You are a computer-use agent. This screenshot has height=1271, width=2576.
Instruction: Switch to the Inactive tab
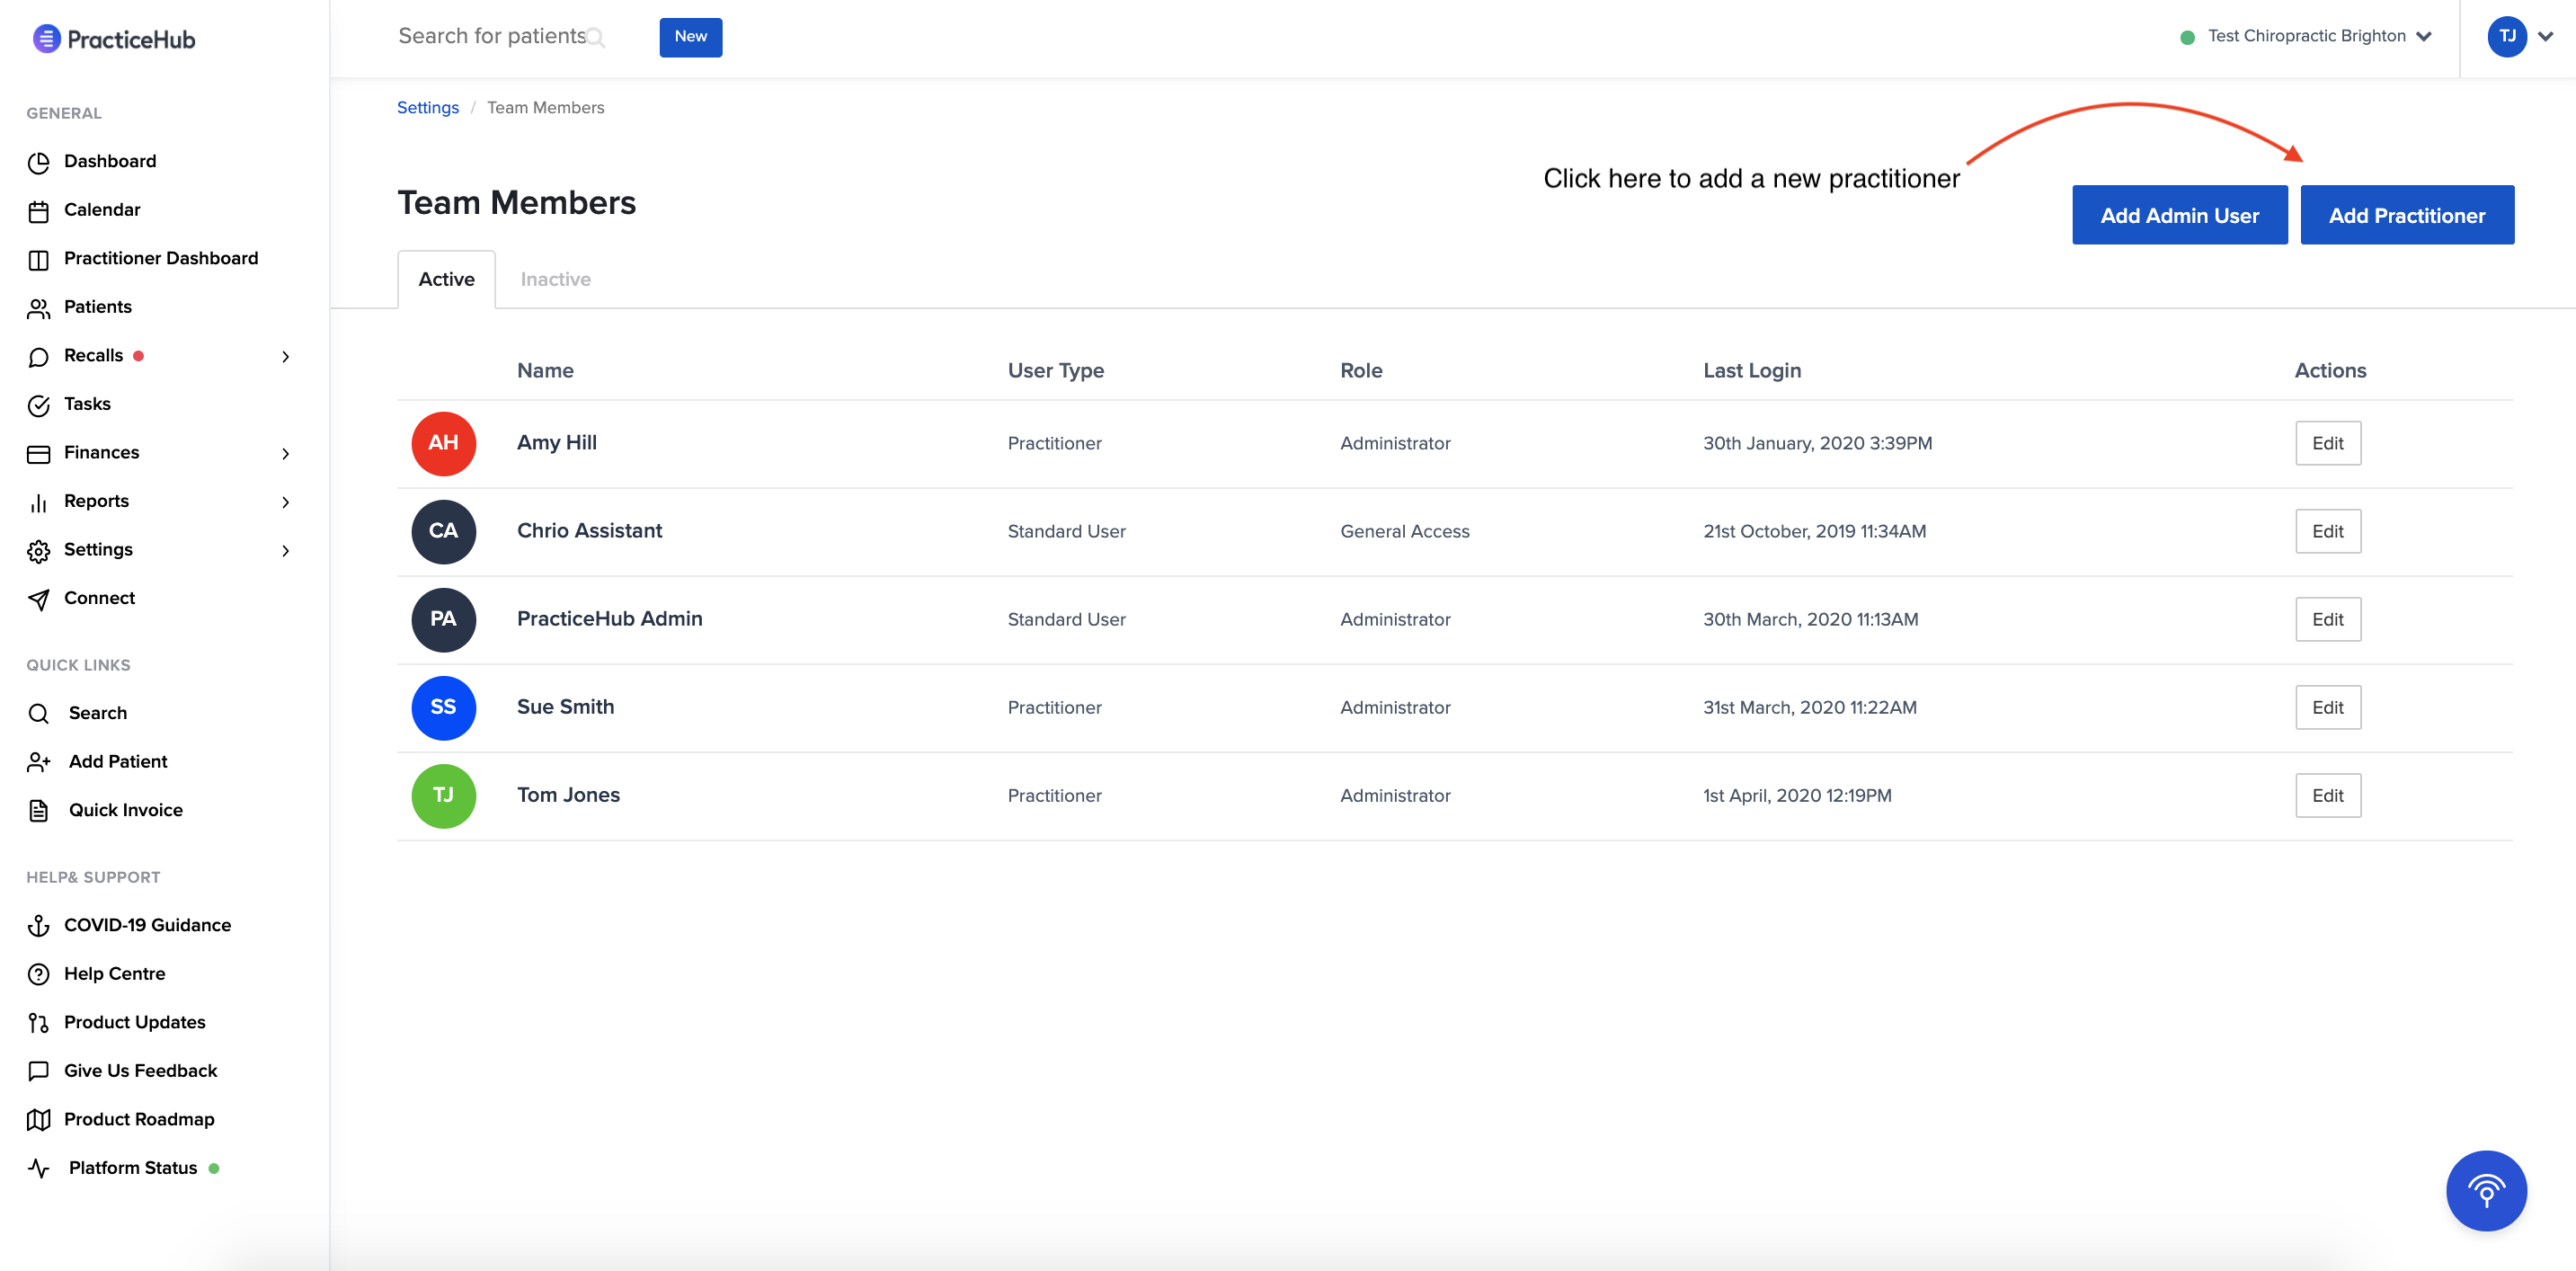pyautogui.click(x=555, y=279)
